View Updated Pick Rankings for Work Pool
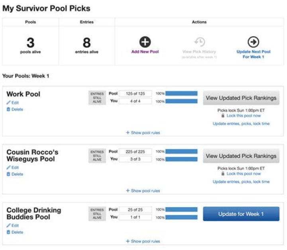Screen dimensions: 287x250 click(241, 98)
